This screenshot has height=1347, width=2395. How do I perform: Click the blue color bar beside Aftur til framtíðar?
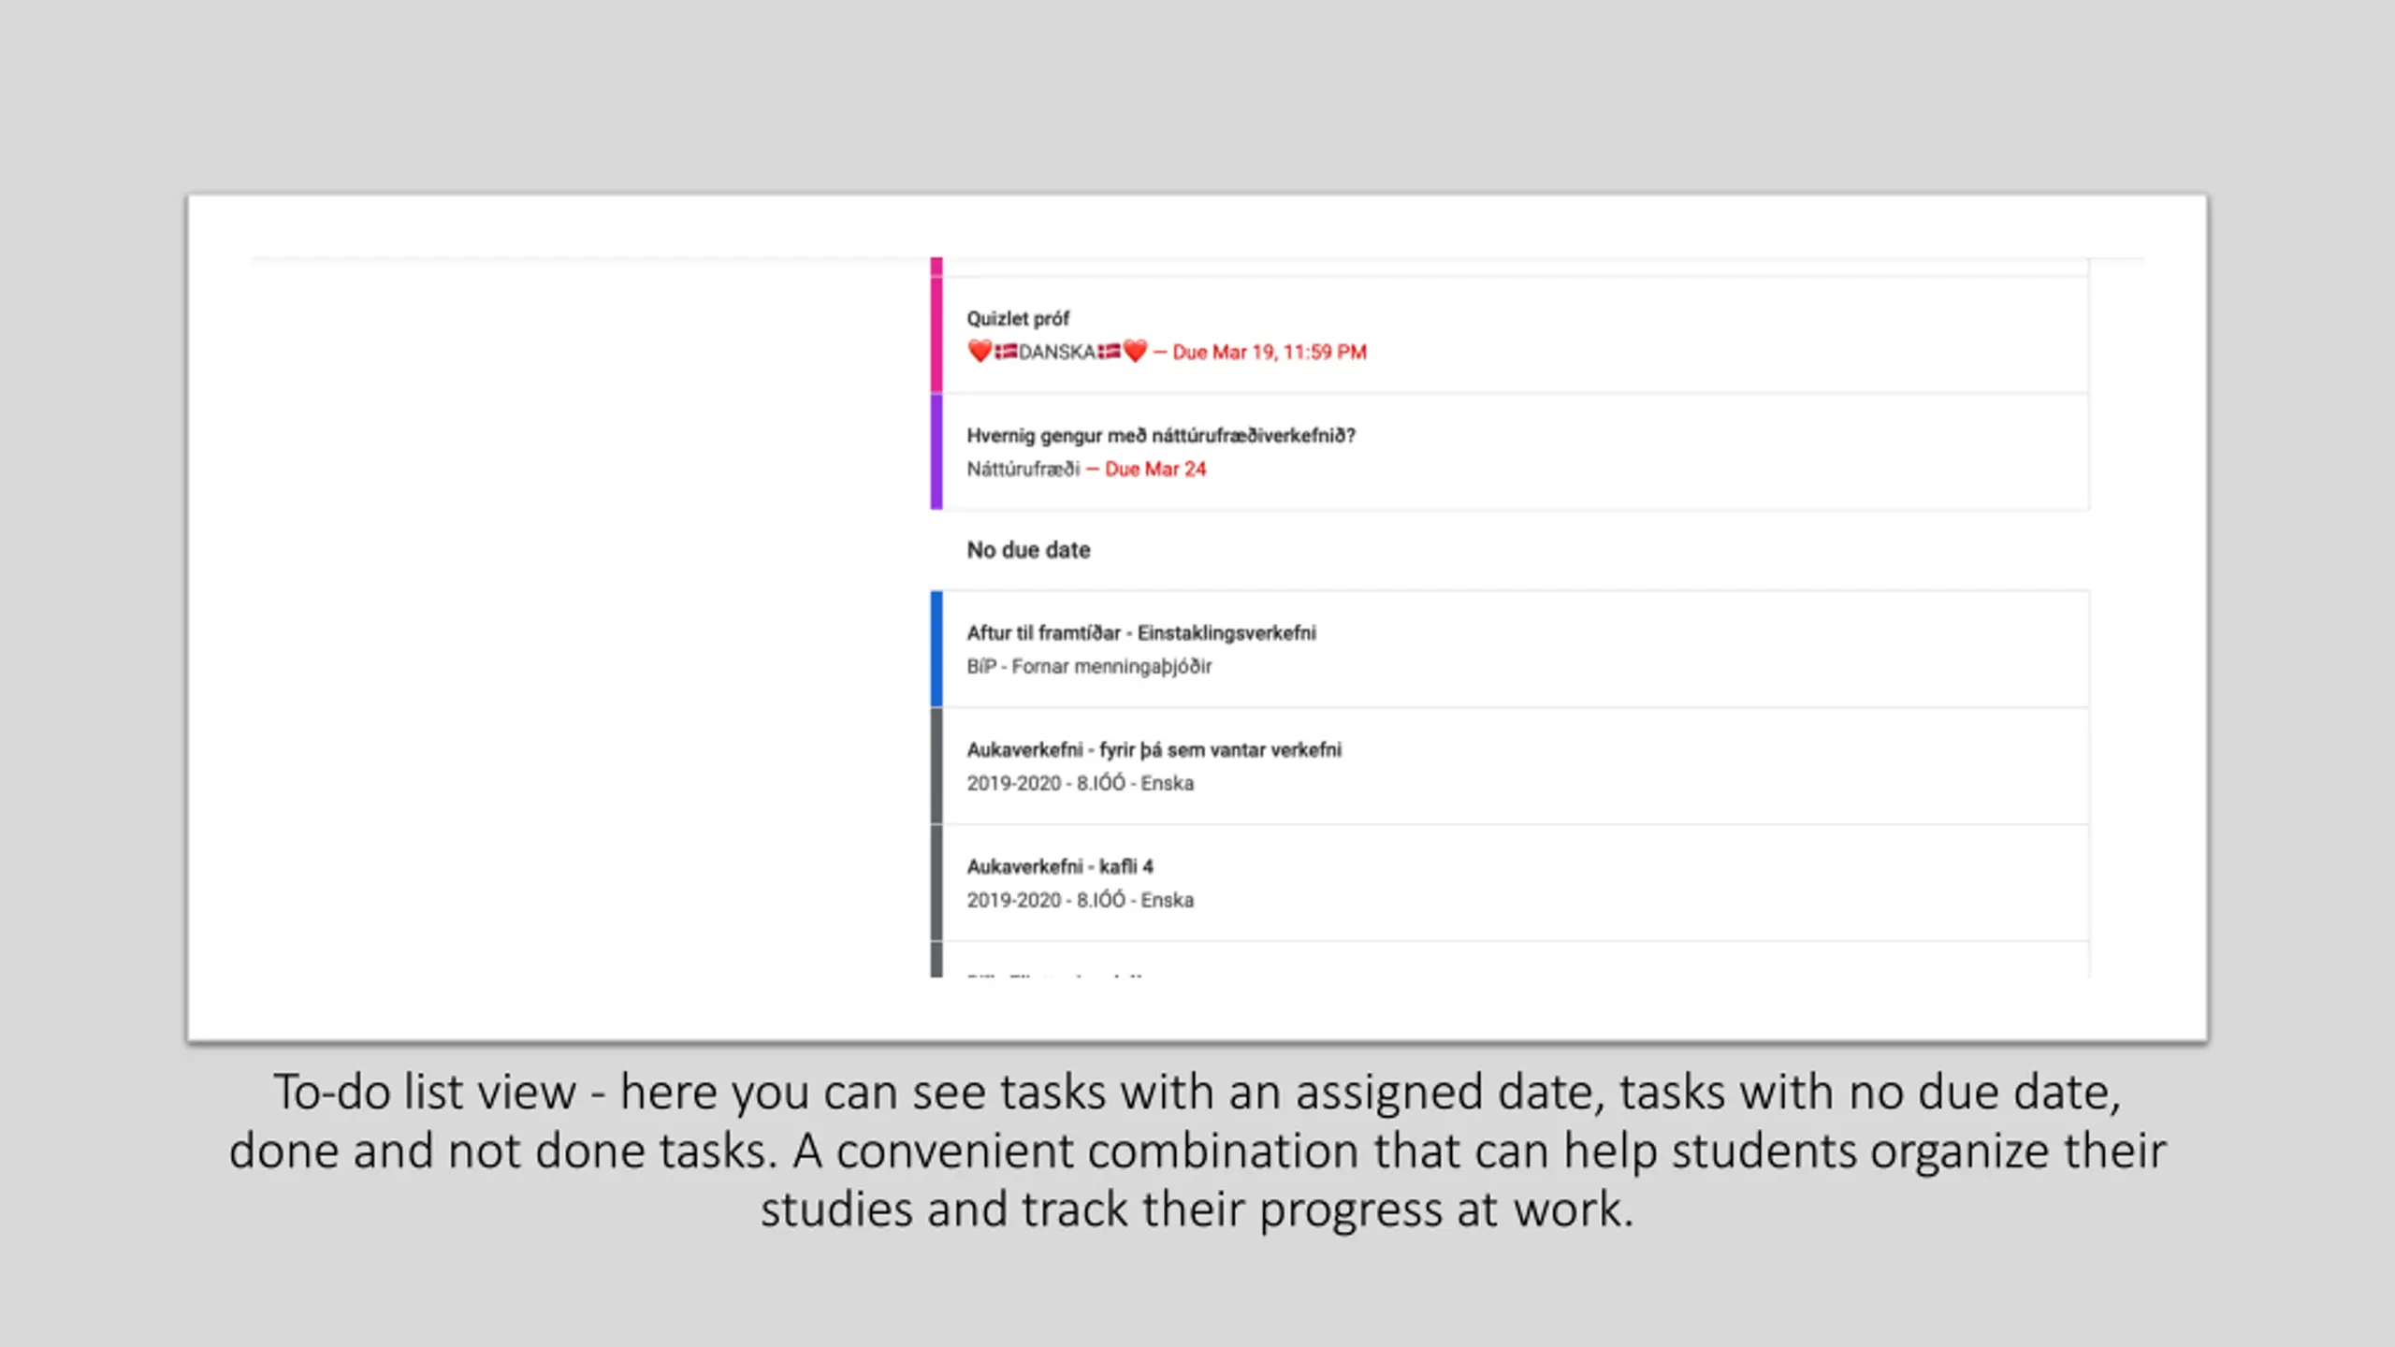(936, 649)
